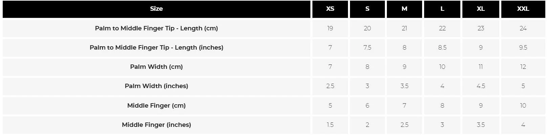Viewport: 547px width, 137px height.
Task: Click the L size column header
Action: (442, 9)
